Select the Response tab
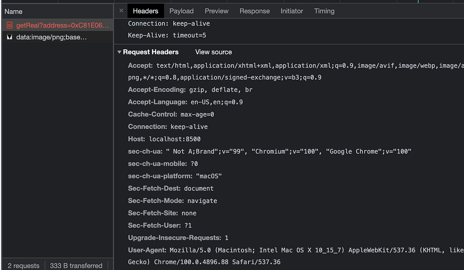The height and width of the screenshot is (270, 464). 254,11
